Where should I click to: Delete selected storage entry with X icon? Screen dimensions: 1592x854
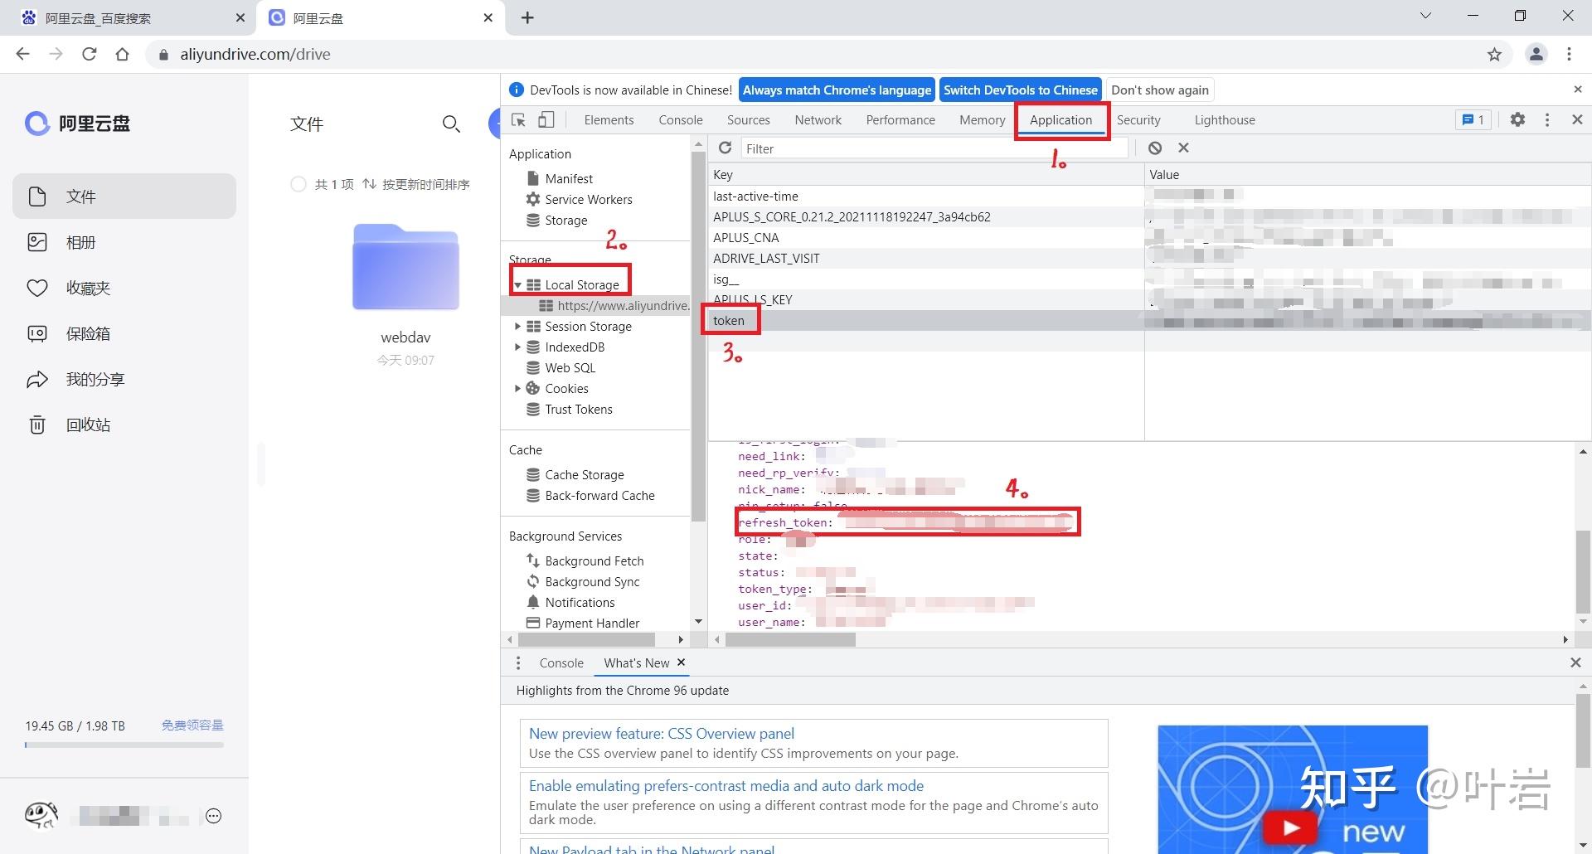point(1184,148)
